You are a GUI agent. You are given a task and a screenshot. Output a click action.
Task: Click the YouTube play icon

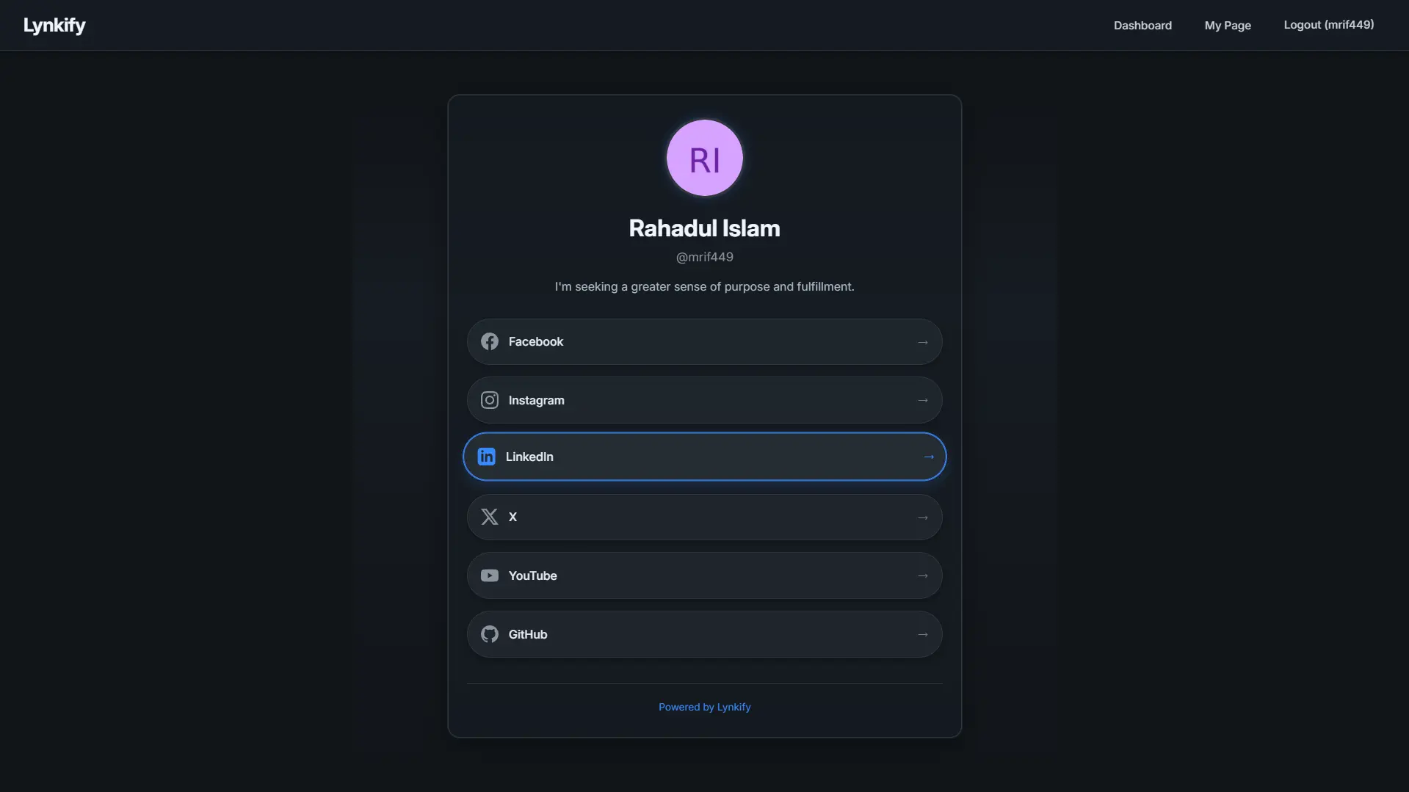489,575
